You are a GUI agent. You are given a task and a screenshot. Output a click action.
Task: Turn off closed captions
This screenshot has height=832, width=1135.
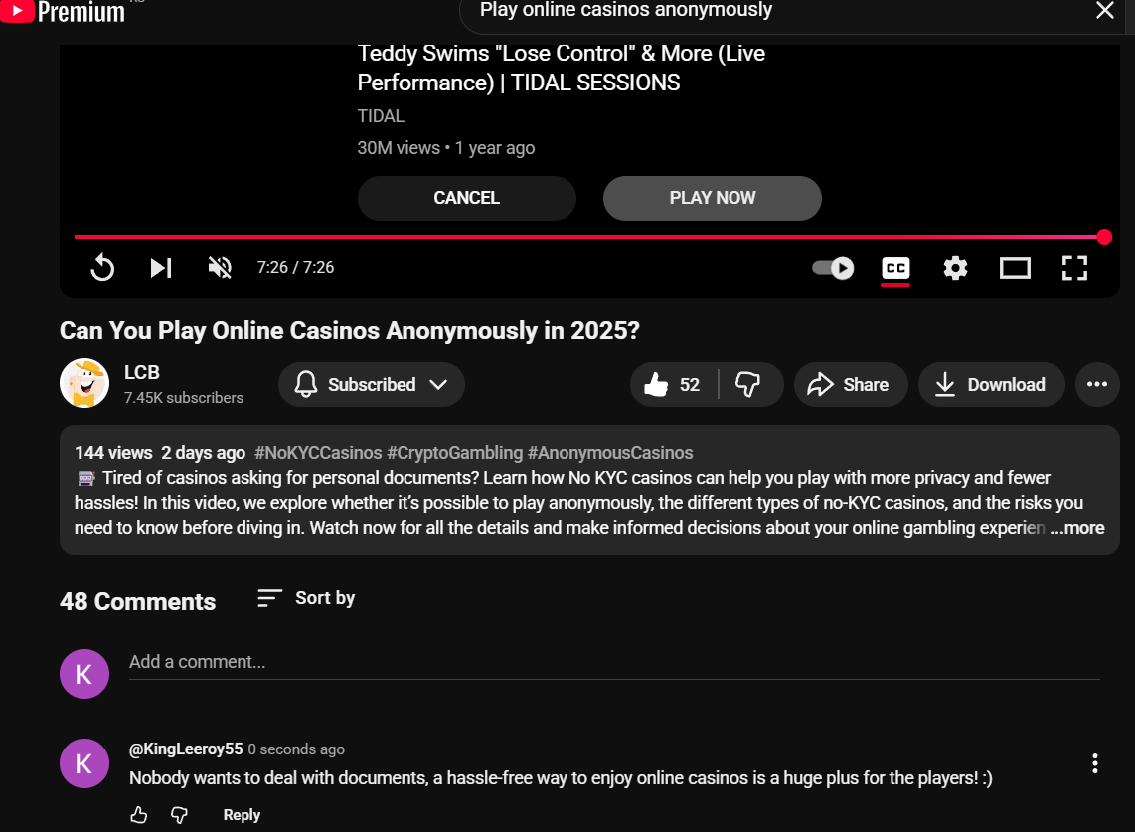(895, 268)
